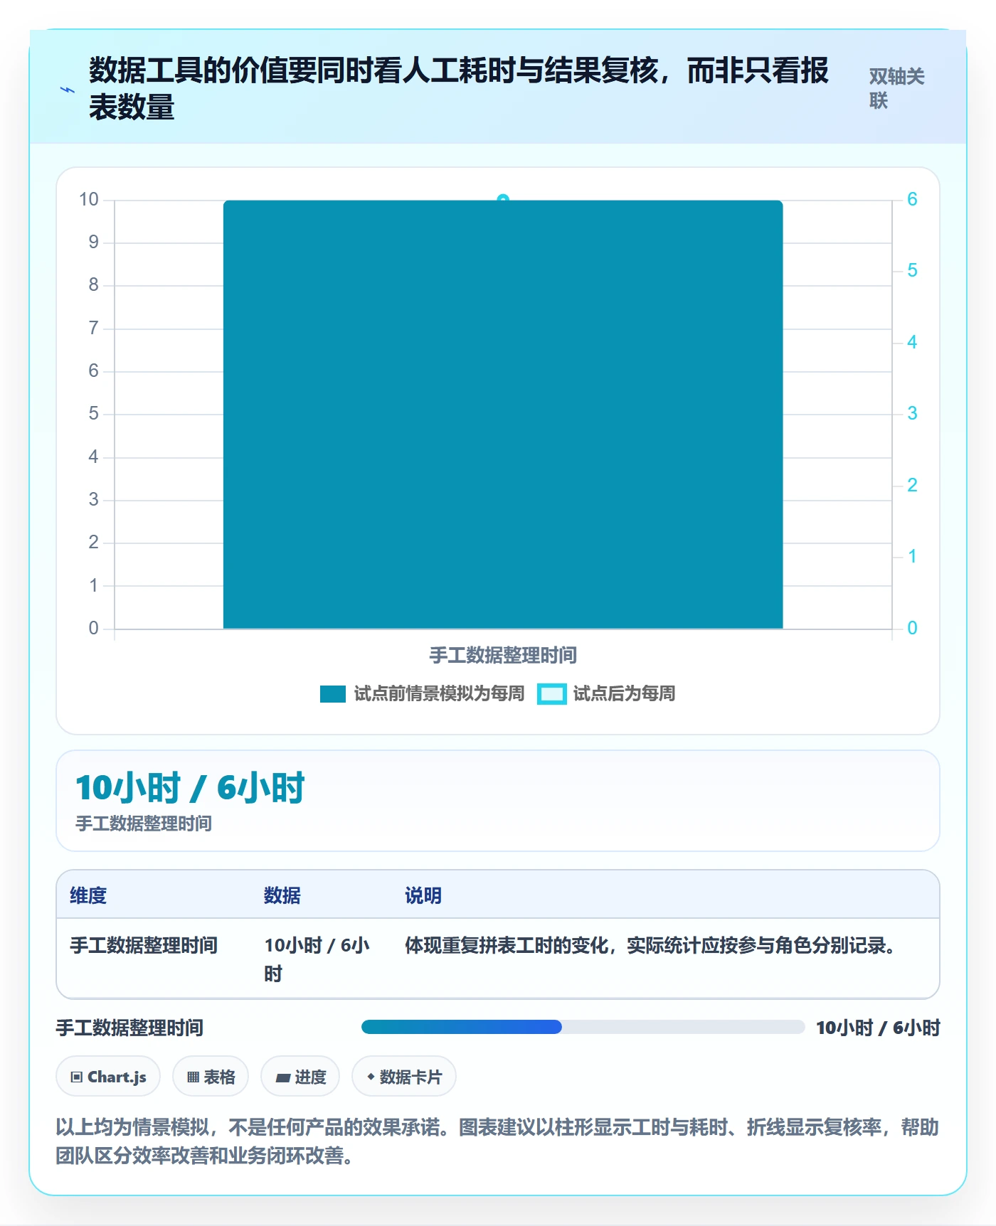Click the 双轴关联 badge in the header
996x1226 pixels.
896,88
